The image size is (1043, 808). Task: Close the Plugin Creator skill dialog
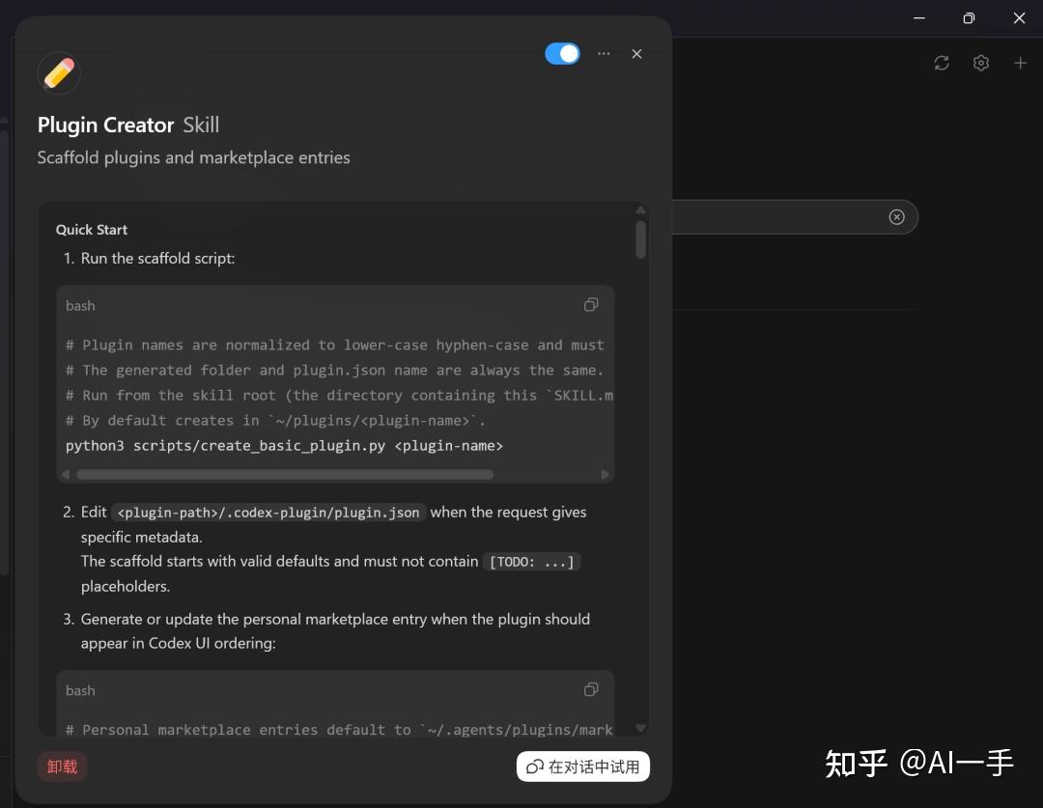click(x=636, y=54)
